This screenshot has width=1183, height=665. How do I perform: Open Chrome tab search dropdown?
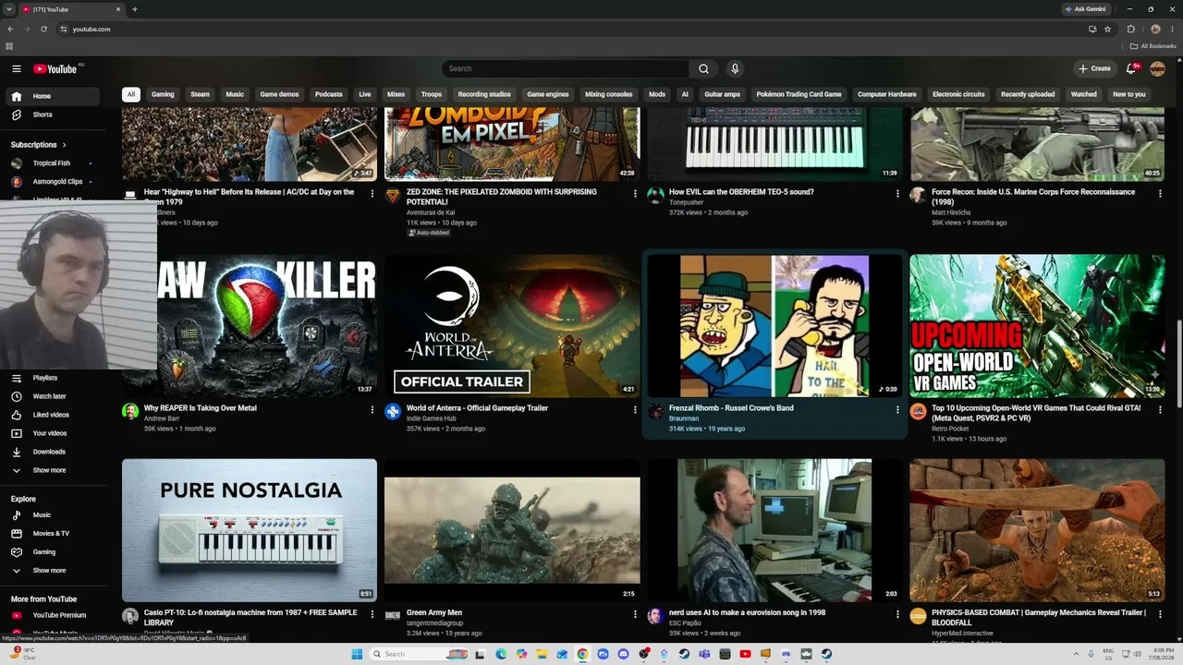click(x=9, y=9)
